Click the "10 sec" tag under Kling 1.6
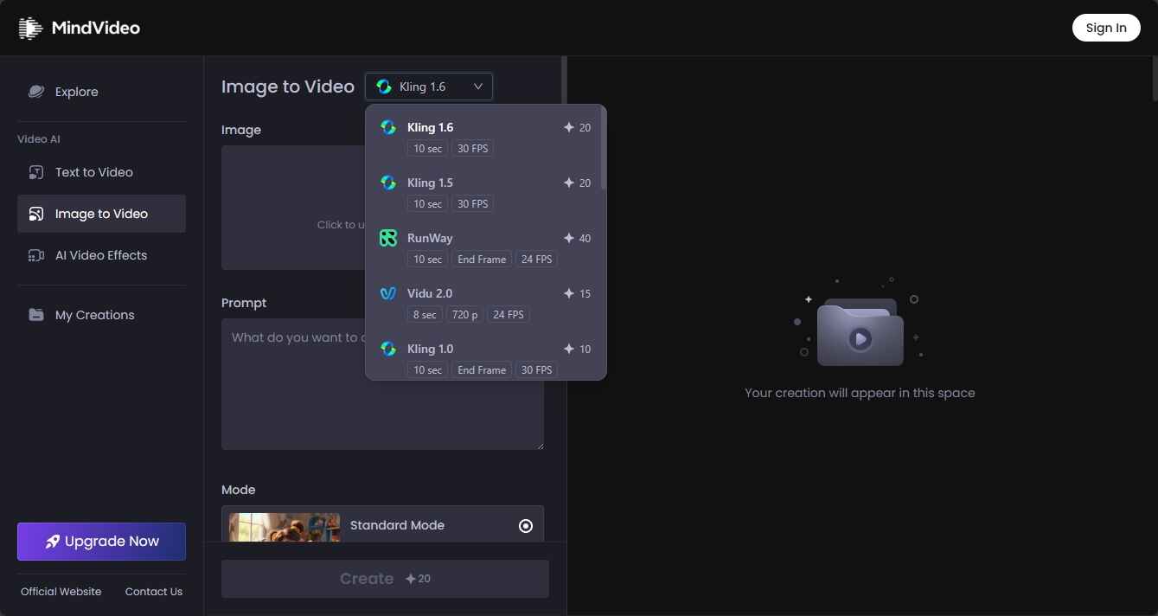Image resolution: width=1158 pixels, height=616 pixels. 427,149
